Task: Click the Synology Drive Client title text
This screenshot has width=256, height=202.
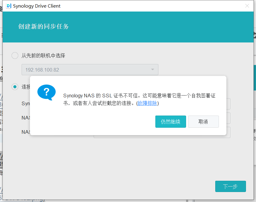Action: pos(37,6)
